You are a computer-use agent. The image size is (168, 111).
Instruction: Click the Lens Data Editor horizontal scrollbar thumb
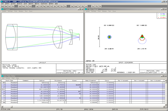pyautogui.click(x=12, y=107)
